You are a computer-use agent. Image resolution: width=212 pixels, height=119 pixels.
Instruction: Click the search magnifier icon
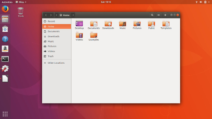pyautogui.click(x=152, y=15)
